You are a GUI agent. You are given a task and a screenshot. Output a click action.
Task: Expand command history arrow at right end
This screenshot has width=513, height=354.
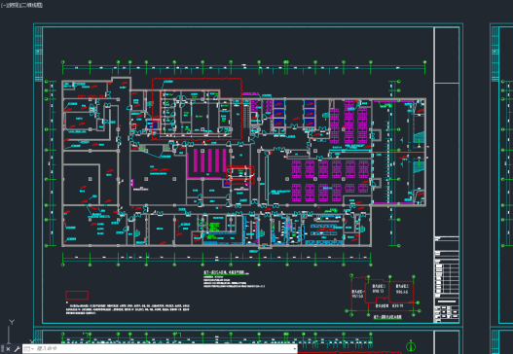[294, 349]
